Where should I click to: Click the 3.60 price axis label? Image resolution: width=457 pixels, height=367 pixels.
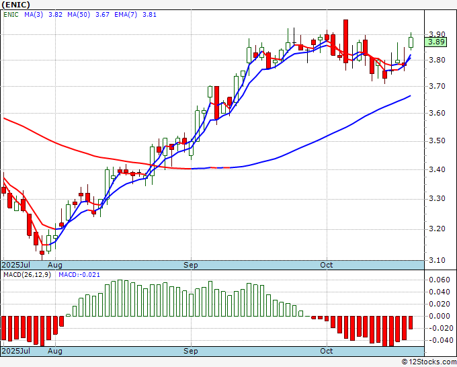click(438, 113)
